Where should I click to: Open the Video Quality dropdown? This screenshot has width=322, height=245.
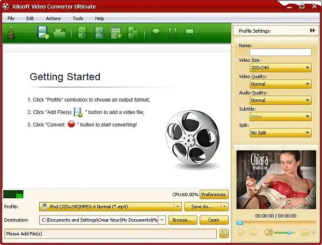point(281,84)
